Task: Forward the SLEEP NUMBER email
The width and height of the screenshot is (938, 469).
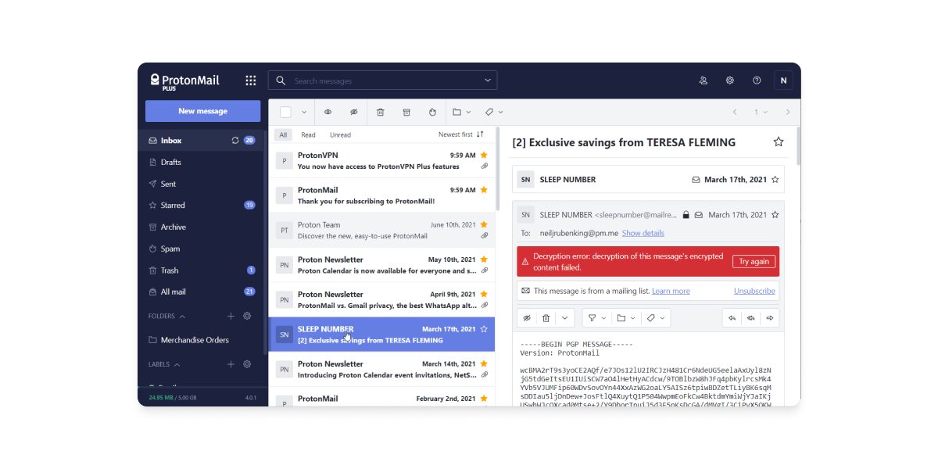Action: point(769,317)
